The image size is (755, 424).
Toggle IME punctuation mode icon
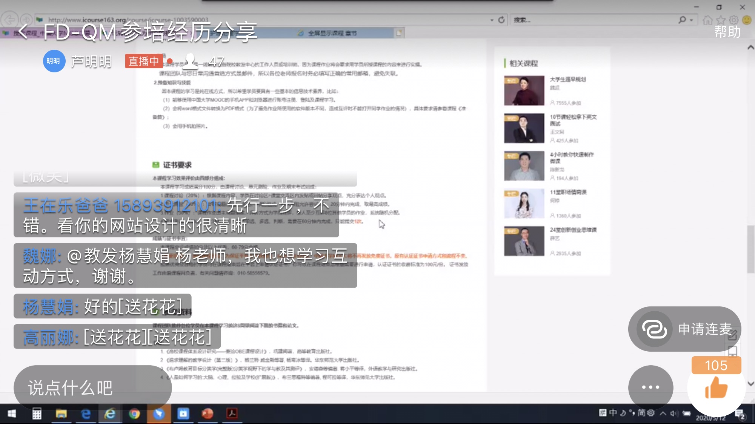[632, 413]
